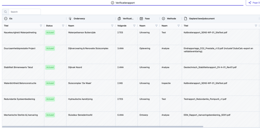Open filter for Eis Titel column
Screen dimensions: 260x128
pyautogui.click(x=41, y=26)
